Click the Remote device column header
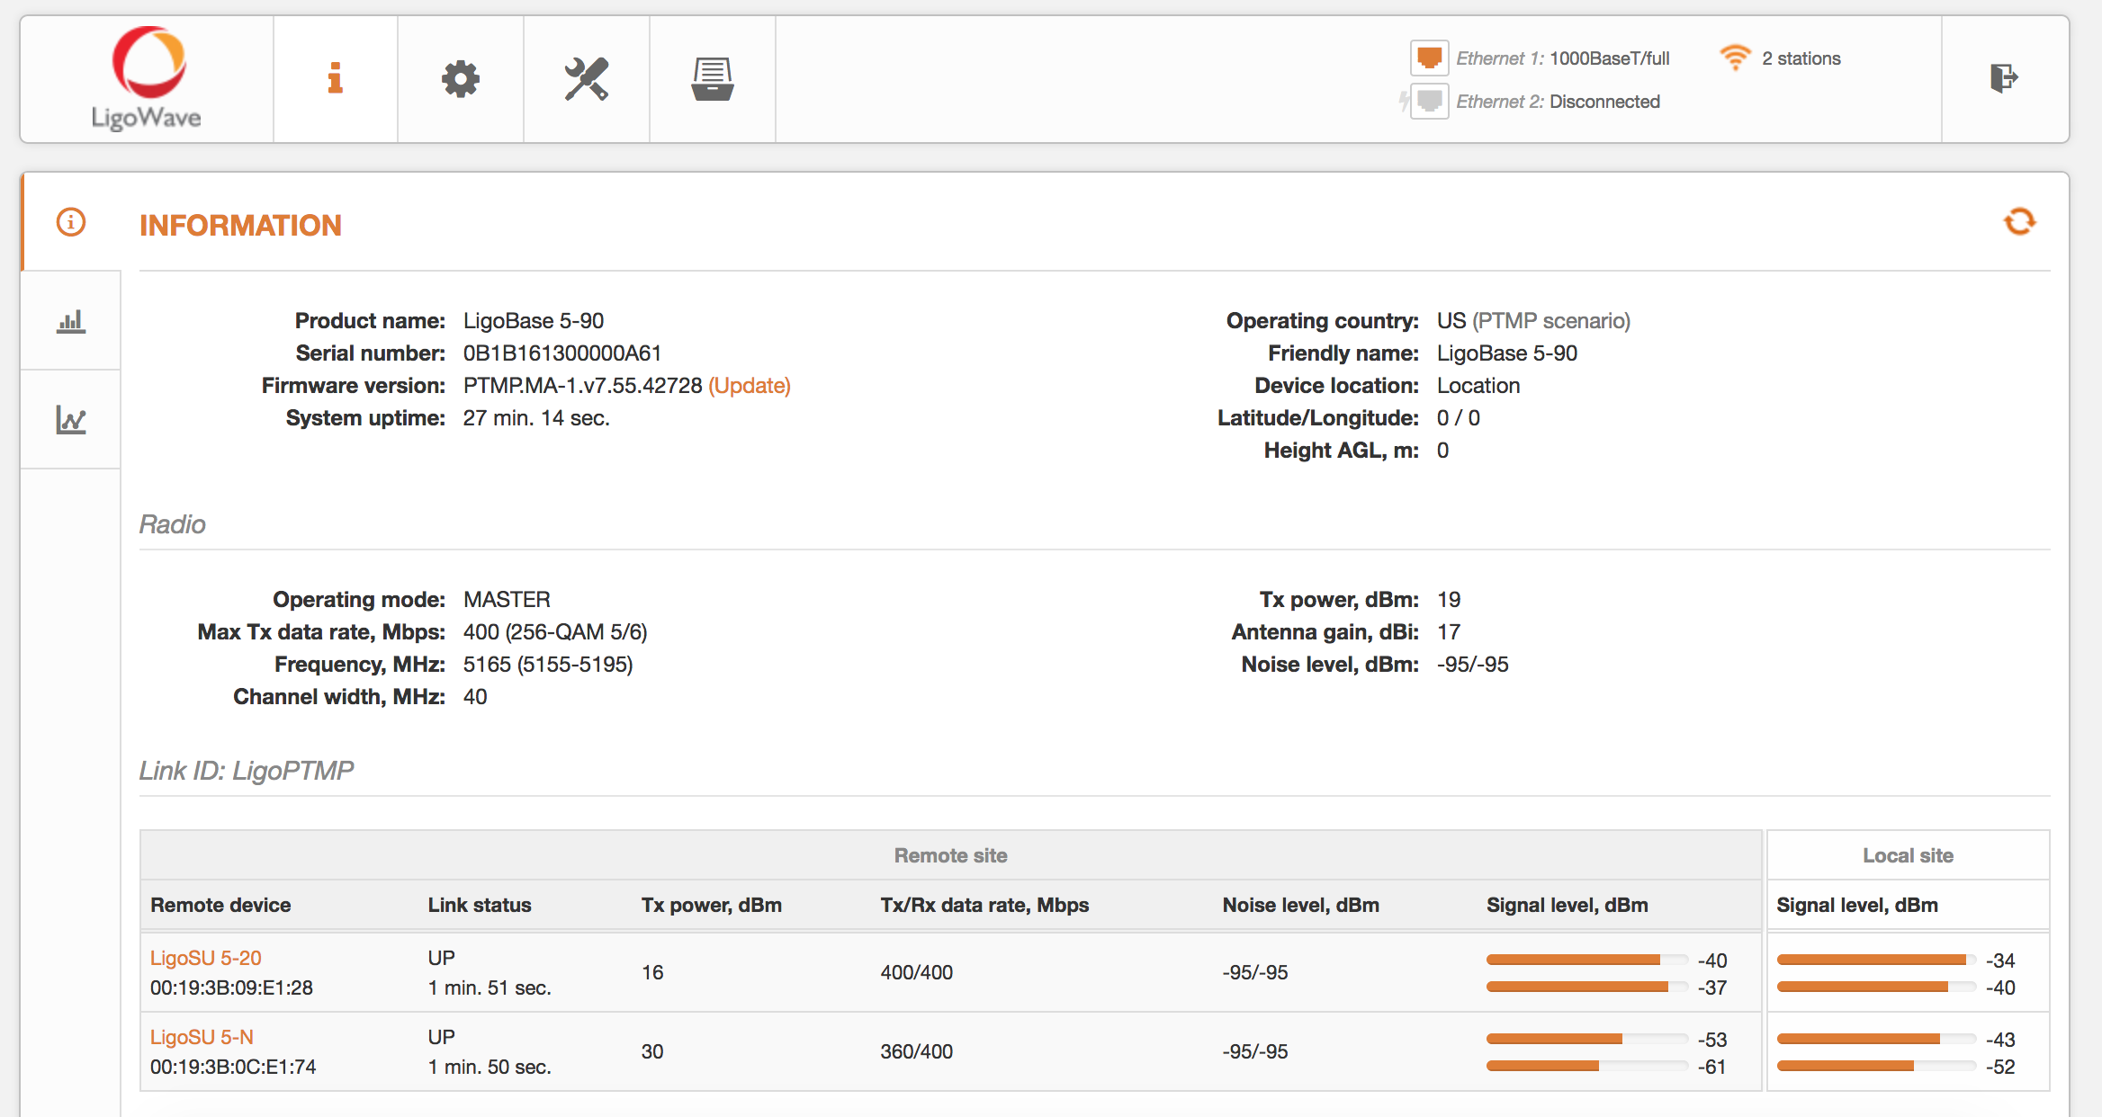2102x1117 pixels. 220,905
